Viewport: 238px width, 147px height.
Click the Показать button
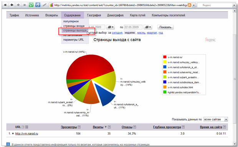[x=165, y=27]
